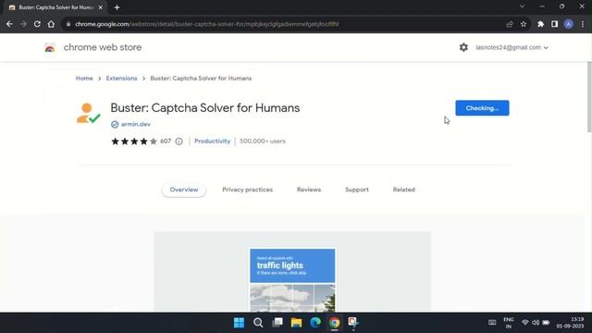Click the traffic lights captcha preview image
This screenshot has height=333, width=592.
tap(292, 279)
